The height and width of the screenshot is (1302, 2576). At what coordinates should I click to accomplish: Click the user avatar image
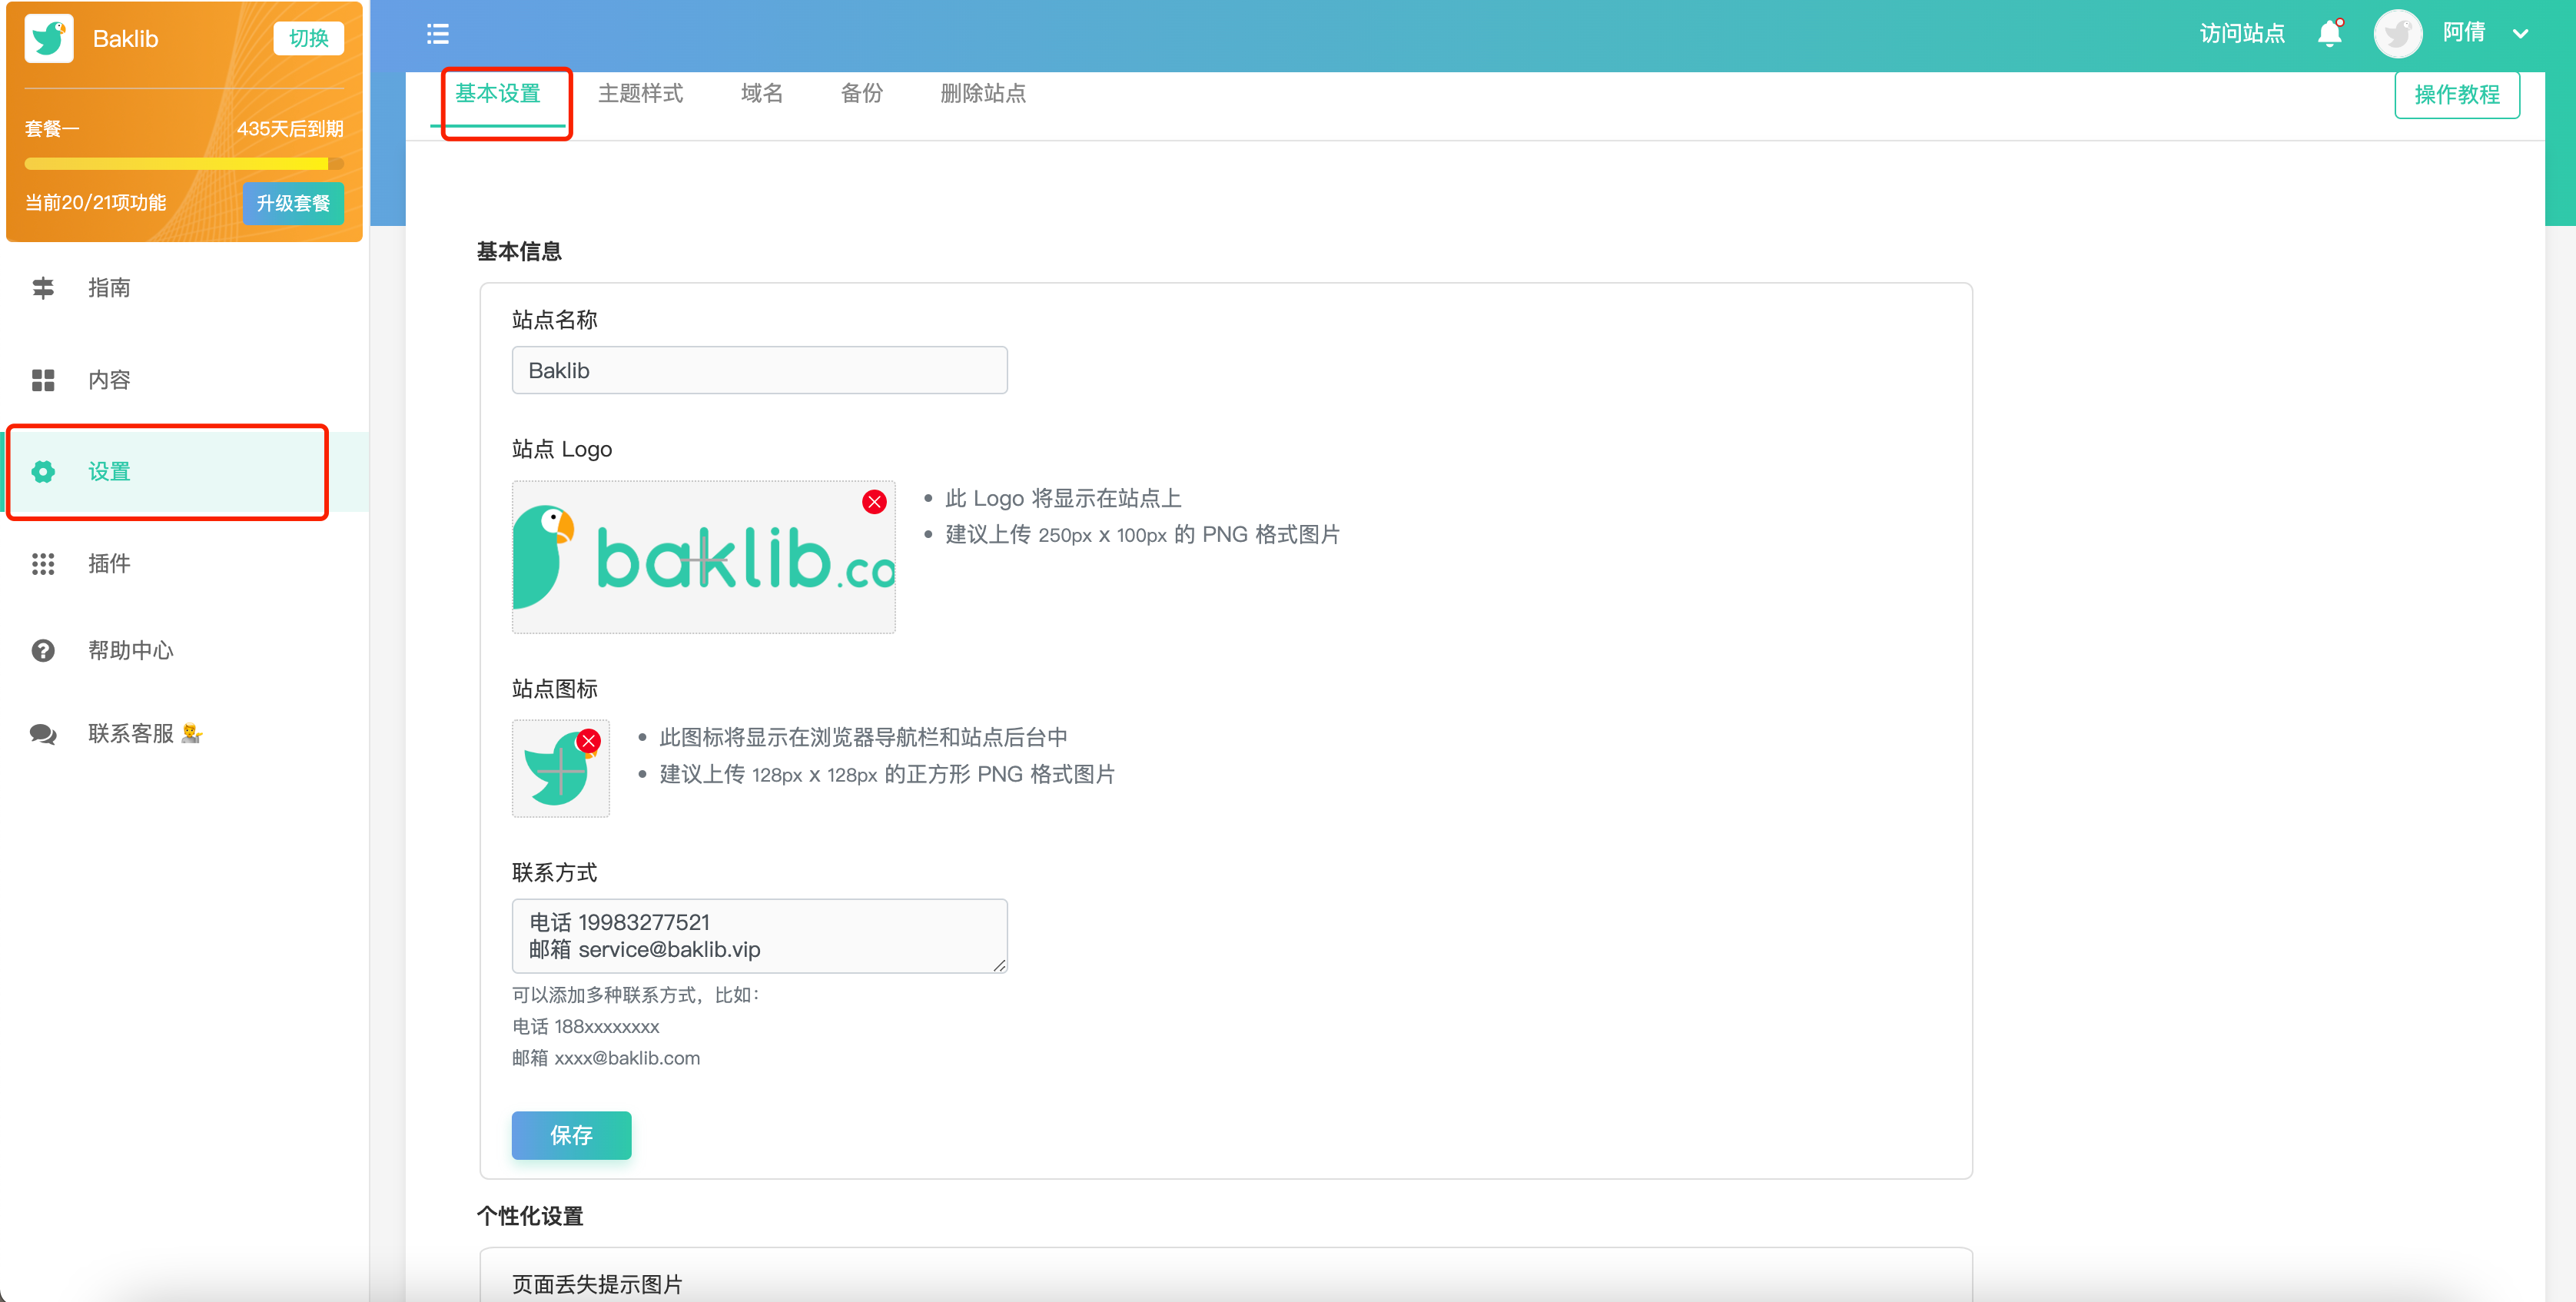(2398, 34)
